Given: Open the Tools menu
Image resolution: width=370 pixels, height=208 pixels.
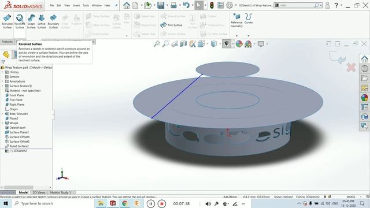Looking at the screenshot, I should click(86, 5).
